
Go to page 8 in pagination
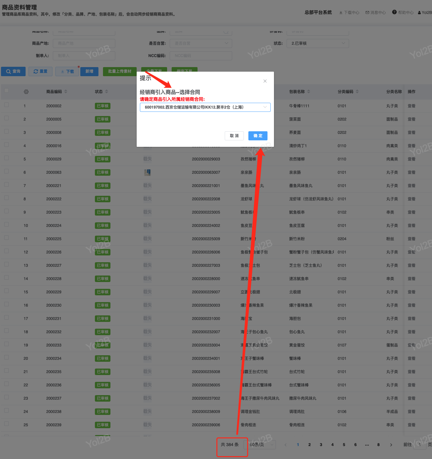click(x=379, y=445)
